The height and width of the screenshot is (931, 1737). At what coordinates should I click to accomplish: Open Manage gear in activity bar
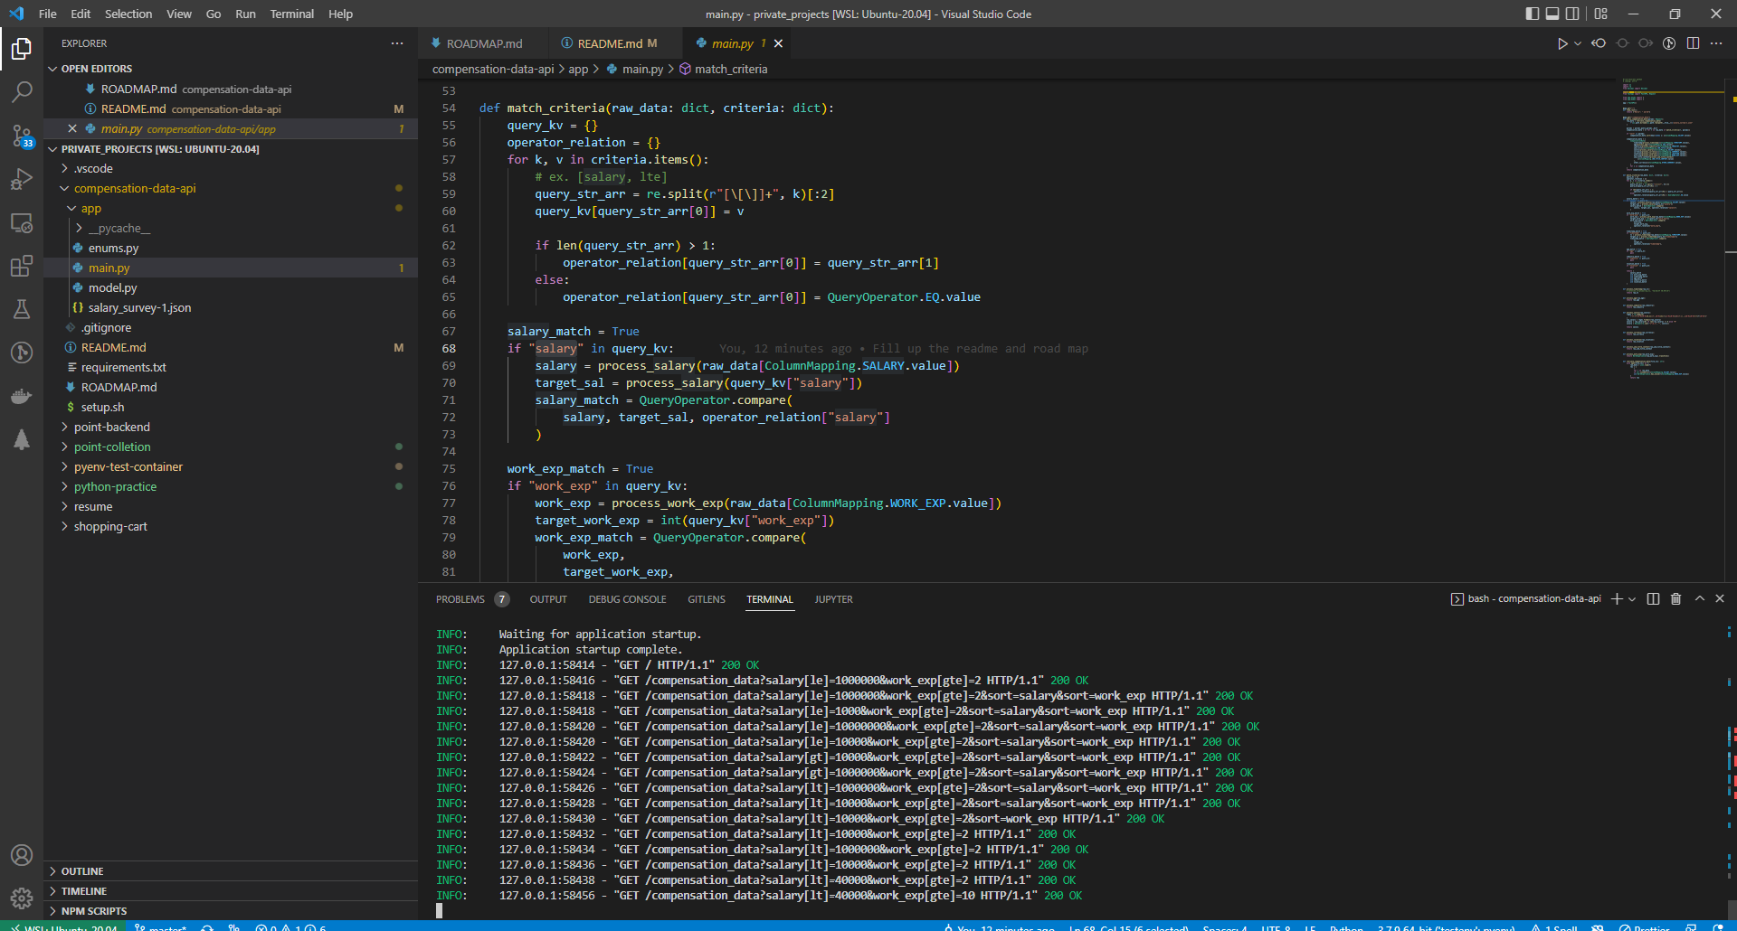pyautogui.click(x=22, y=898)
